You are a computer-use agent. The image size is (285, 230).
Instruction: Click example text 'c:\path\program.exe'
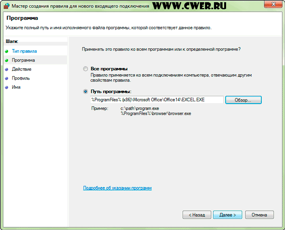point(140,108)
